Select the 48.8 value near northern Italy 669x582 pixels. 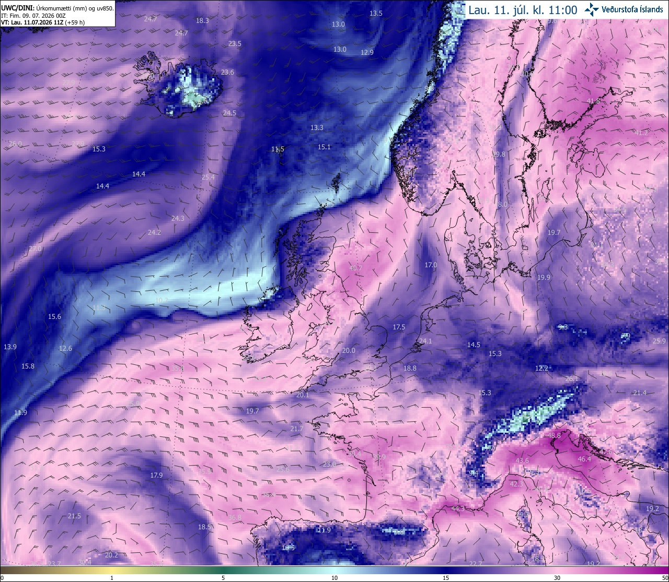coord(554,435)
